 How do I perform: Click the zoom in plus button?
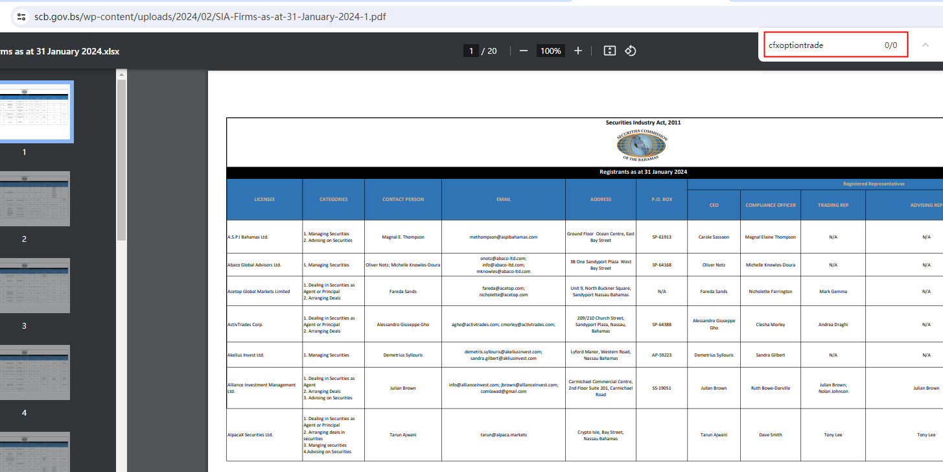click(x=578, y=51)
